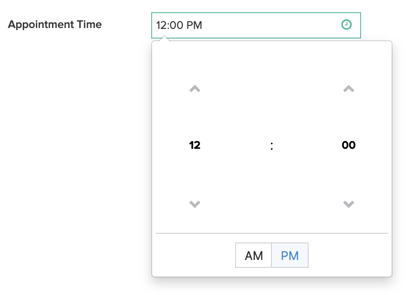Switch the time period to AM
410x295 pixels.
(254, 255)
